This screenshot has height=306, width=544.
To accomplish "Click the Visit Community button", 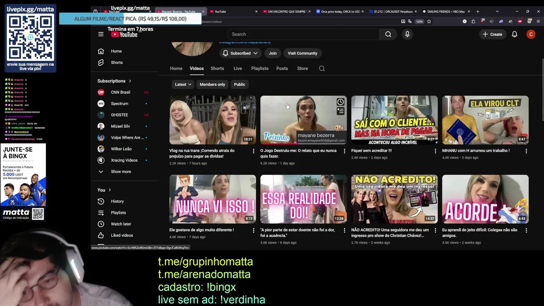I will (x=302, y=53).
